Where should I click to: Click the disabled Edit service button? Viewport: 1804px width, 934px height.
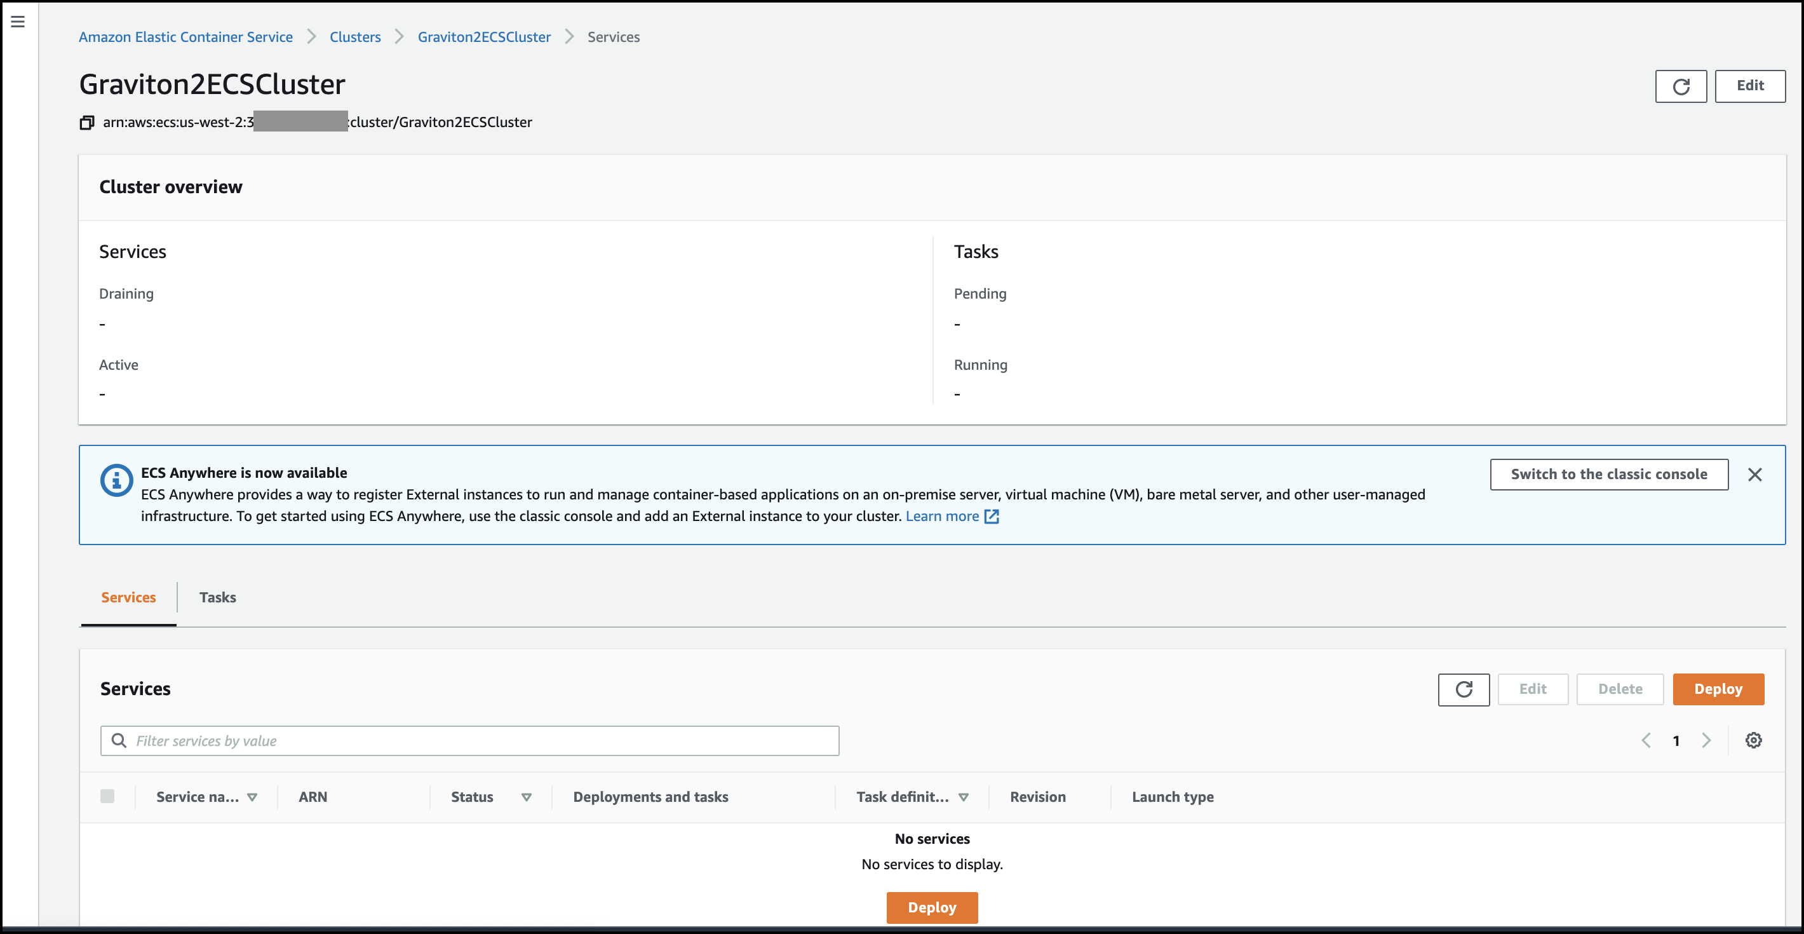tap(1532, 689)
